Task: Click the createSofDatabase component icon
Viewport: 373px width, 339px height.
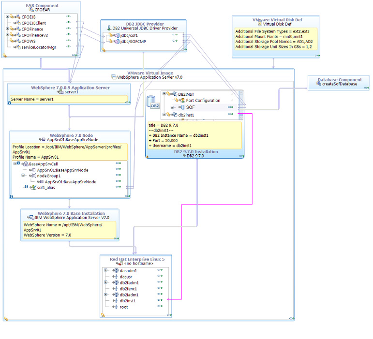Action: click(319, 84)
